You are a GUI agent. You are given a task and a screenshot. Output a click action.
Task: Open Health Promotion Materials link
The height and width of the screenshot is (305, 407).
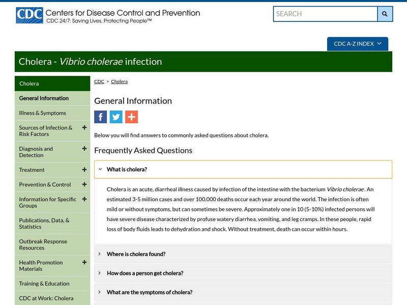[41, 265]
